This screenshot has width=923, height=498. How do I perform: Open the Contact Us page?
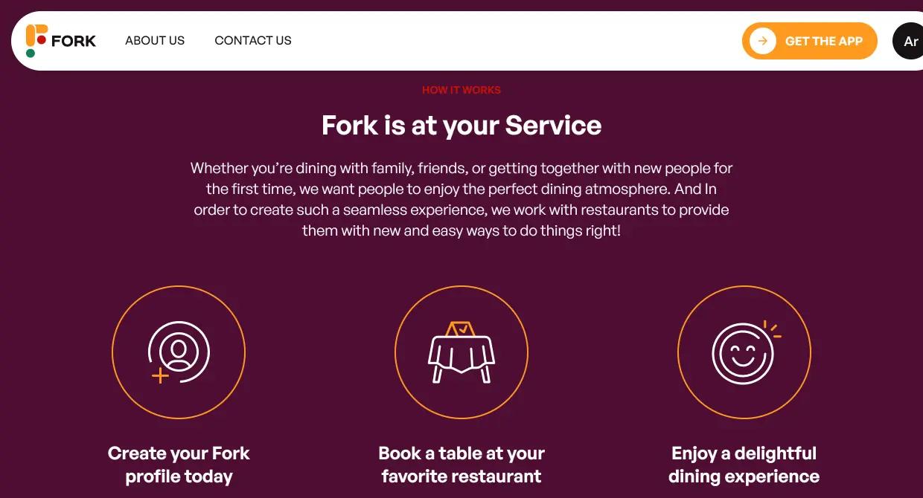click(x=253, y=41)
